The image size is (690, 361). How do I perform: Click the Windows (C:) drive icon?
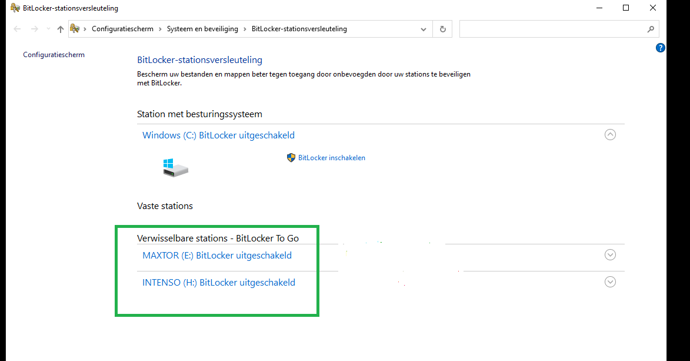pos(175,168)
